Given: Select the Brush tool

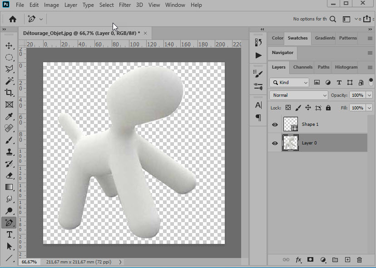Looking at the screenshot, I should (x=9, y=140).
